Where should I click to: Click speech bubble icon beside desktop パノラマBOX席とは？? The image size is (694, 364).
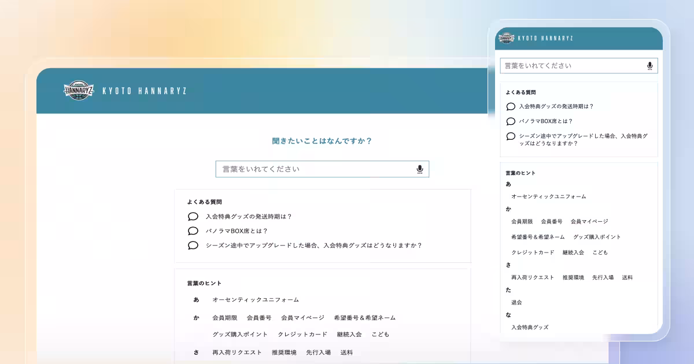coord(193,231)
